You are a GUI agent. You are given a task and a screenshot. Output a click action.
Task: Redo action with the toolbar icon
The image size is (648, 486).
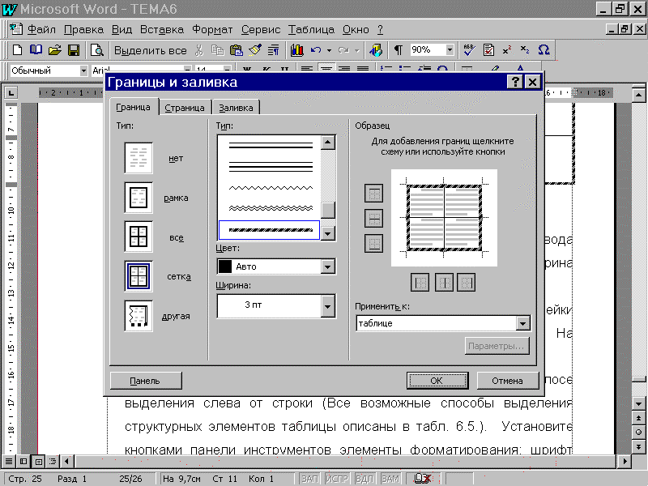tap(343, 50)
